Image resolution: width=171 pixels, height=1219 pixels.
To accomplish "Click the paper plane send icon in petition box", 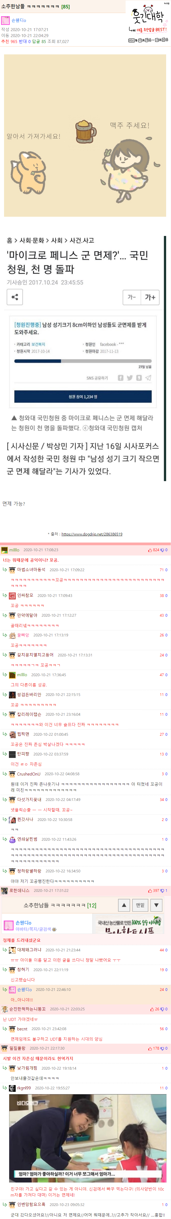I will pos(148,378).
